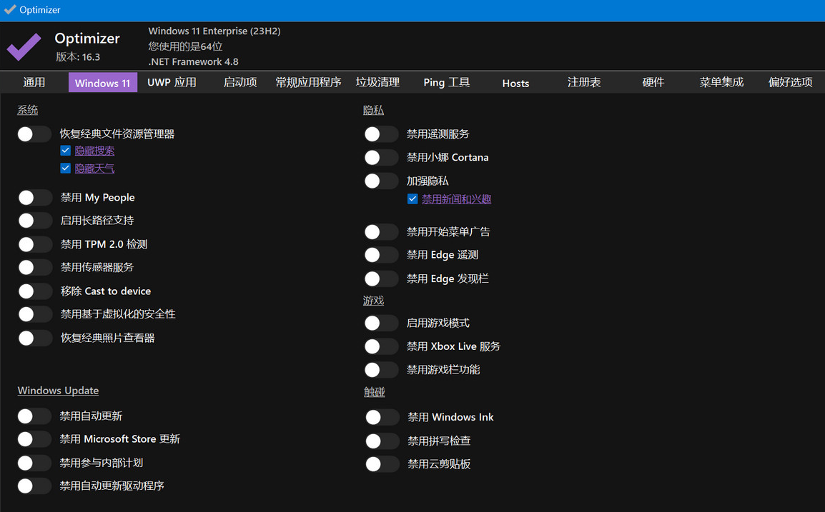Uncheck the 隐藏天气 checkbox
The image size is (825, 512).
click(65, 169)
